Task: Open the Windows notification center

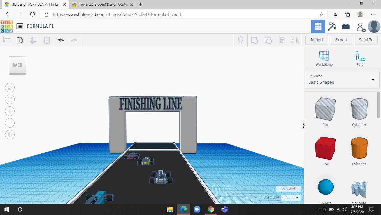Action: coord(372,209)
